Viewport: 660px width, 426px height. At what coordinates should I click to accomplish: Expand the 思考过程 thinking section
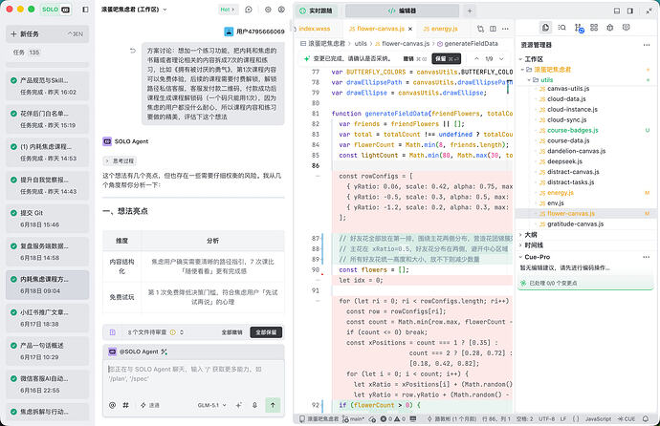point(120,160)
